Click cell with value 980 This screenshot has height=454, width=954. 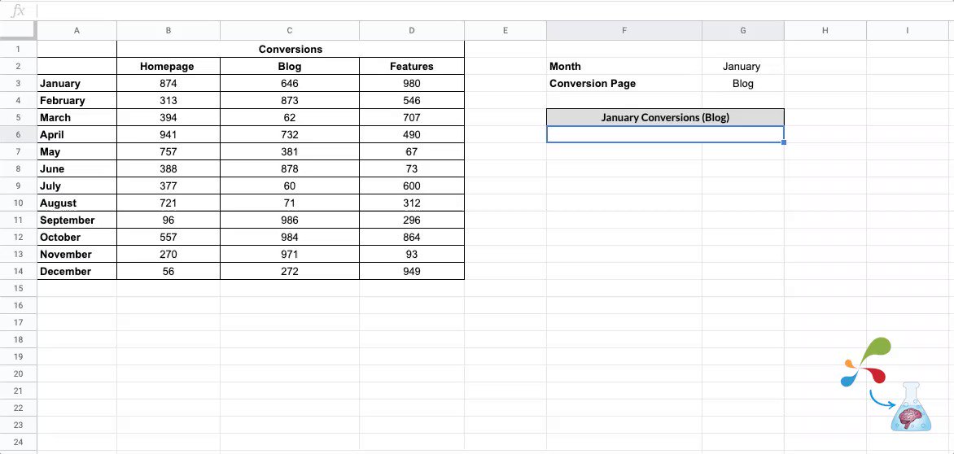412,83
